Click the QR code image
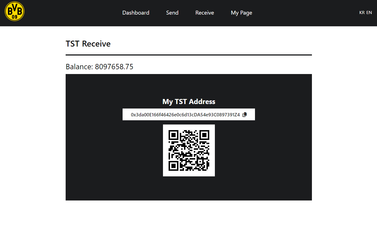Image resolution: width=377 pixels, height=226 pixels. (x=189, y=150)
